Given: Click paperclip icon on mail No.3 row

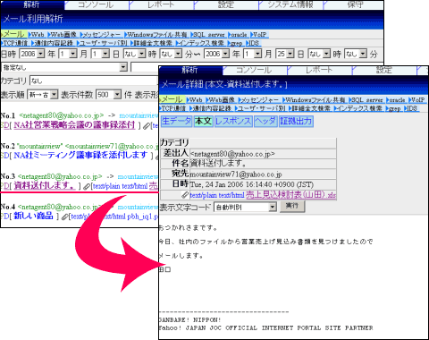Looking at the screenshot, I should (x=87, y=186).
